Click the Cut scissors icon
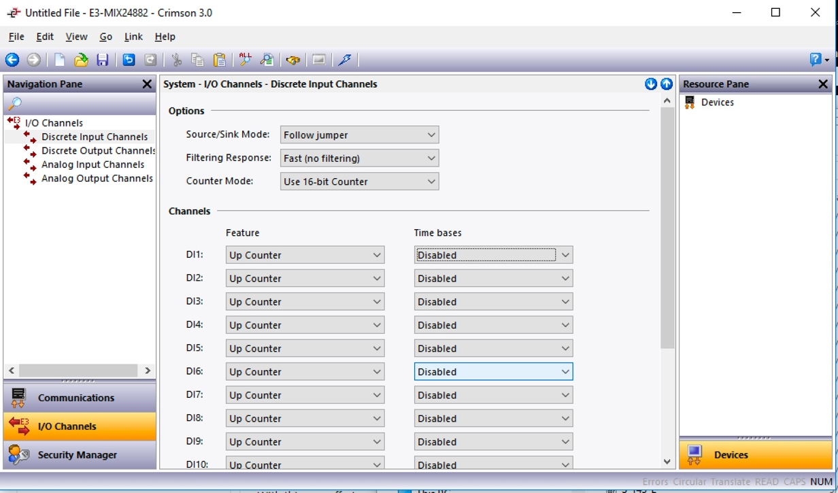Screen dimensions: 838x493 (177, 60)
